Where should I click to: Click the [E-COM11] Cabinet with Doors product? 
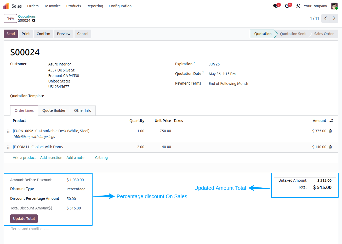[x=38, y=147]
